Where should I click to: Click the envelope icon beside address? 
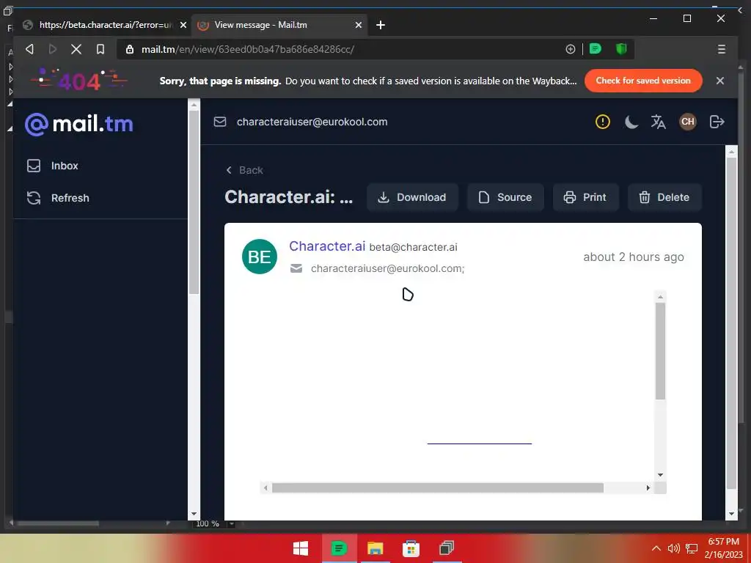click(220, 122)
